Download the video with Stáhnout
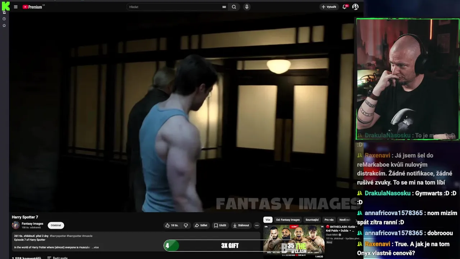Image resolution: width=460 pixels, height=259 pixels. [241, 226]
